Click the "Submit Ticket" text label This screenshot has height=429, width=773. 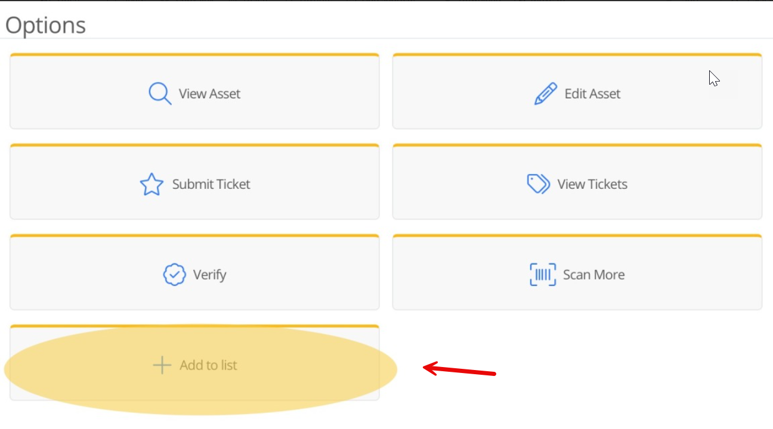[211, 185]
